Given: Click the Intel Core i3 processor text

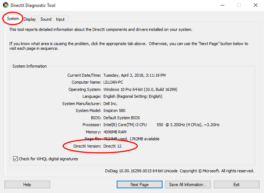Looking at the screenshot, I should tap(161, 125).
